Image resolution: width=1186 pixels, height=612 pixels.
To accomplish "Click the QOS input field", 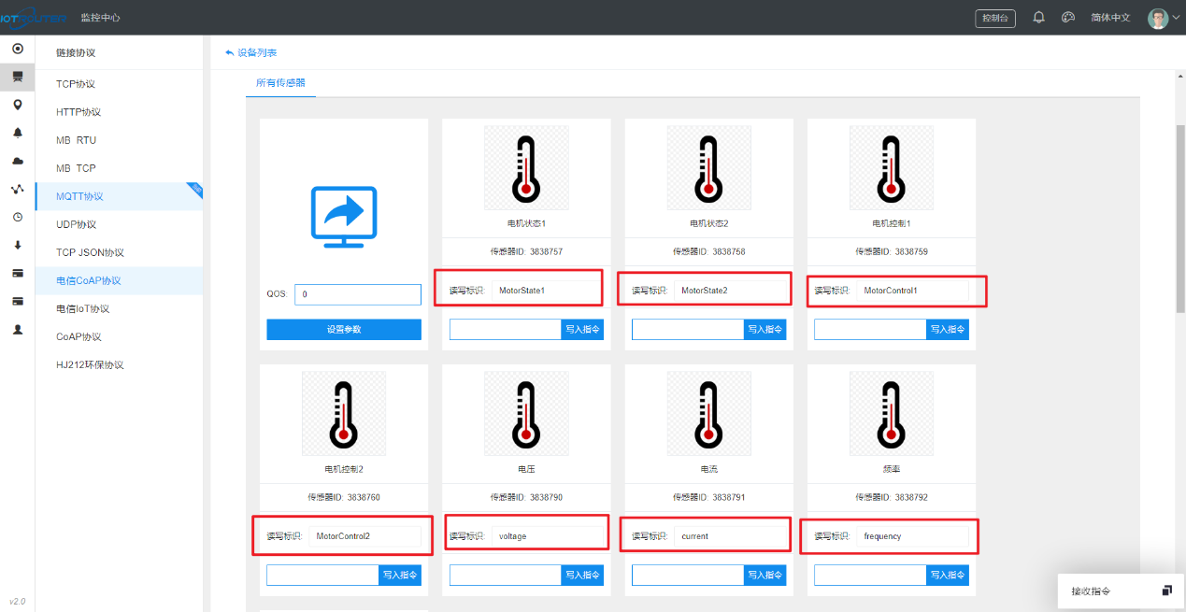I will [x=358, y=294].
